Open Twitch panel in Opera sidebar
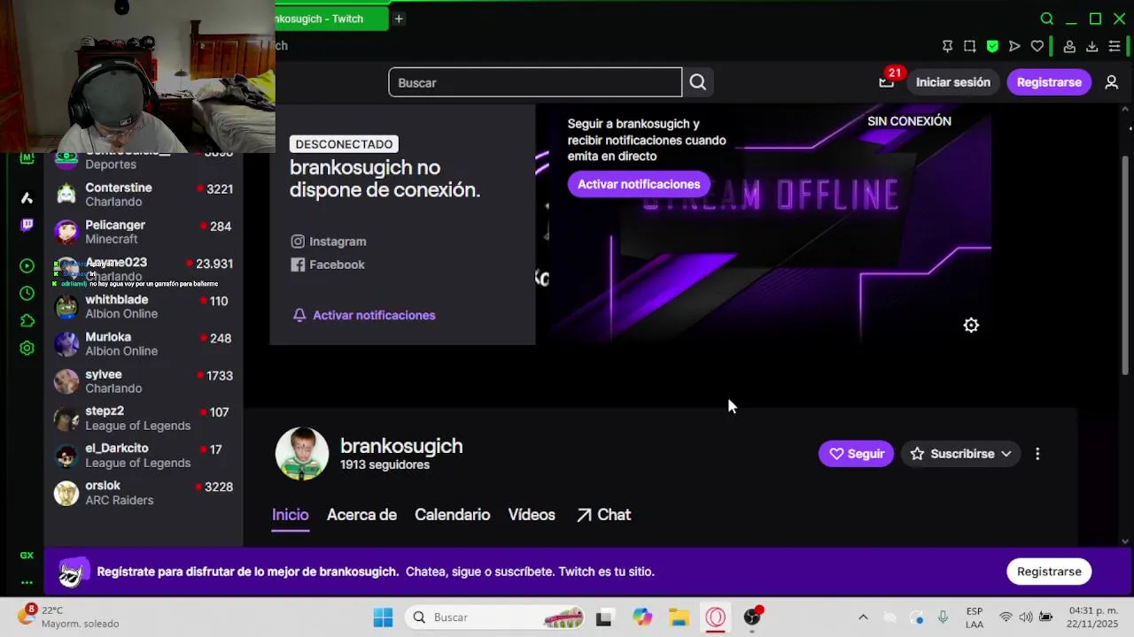The image size is (1134, 637). tap(27, 225)
